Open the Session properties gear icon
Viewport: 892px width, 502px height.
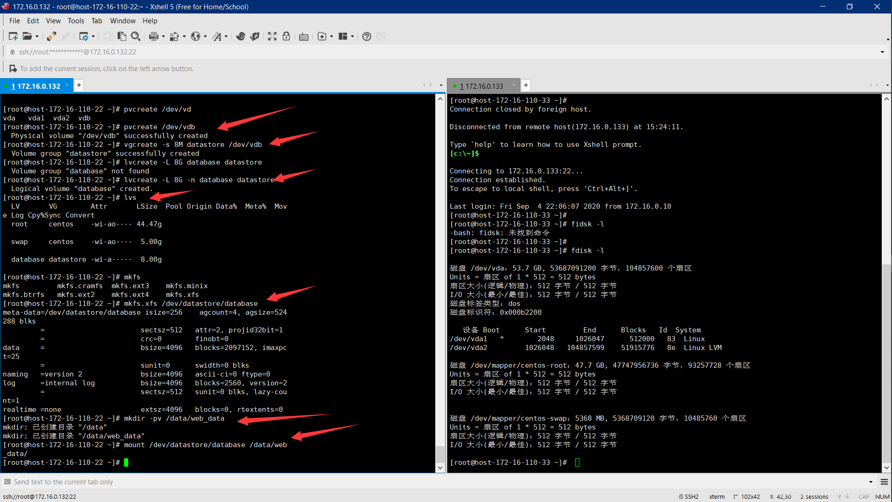(84, 36)
